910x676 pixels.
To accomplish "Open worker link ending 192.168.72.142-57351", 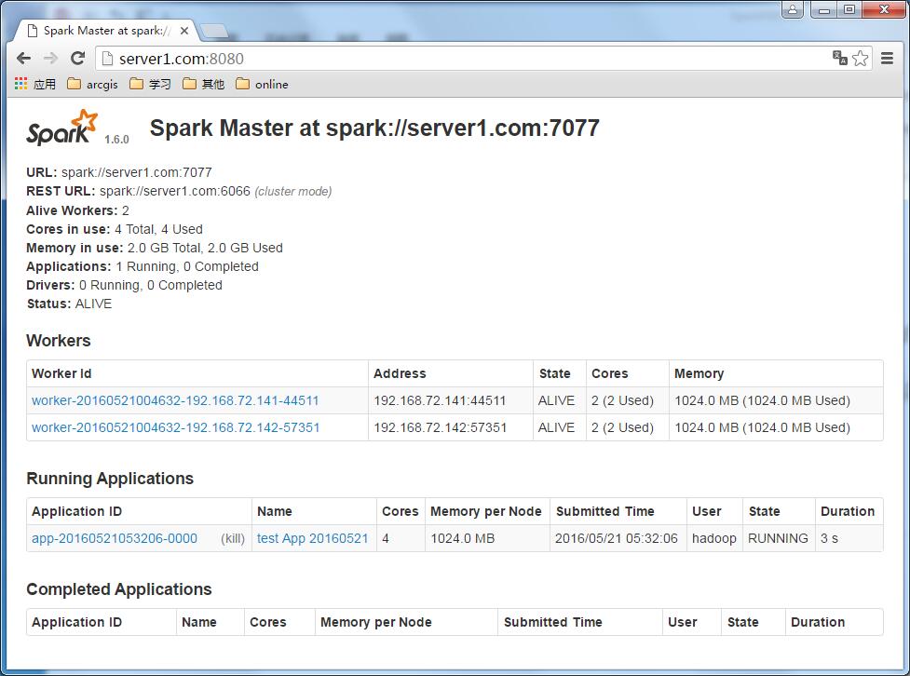I will 175,427.
